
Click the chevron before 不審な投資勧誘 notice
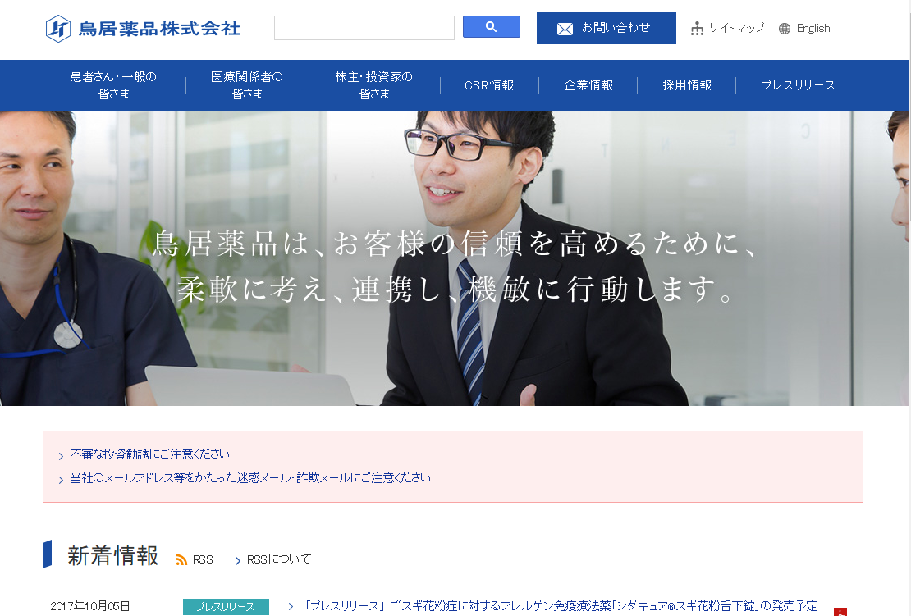coord(61,456)
